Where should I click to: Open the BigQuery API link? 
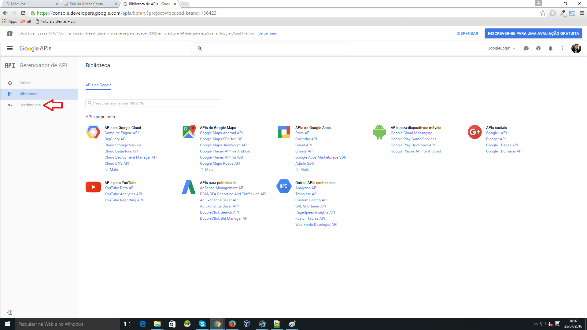115,139
